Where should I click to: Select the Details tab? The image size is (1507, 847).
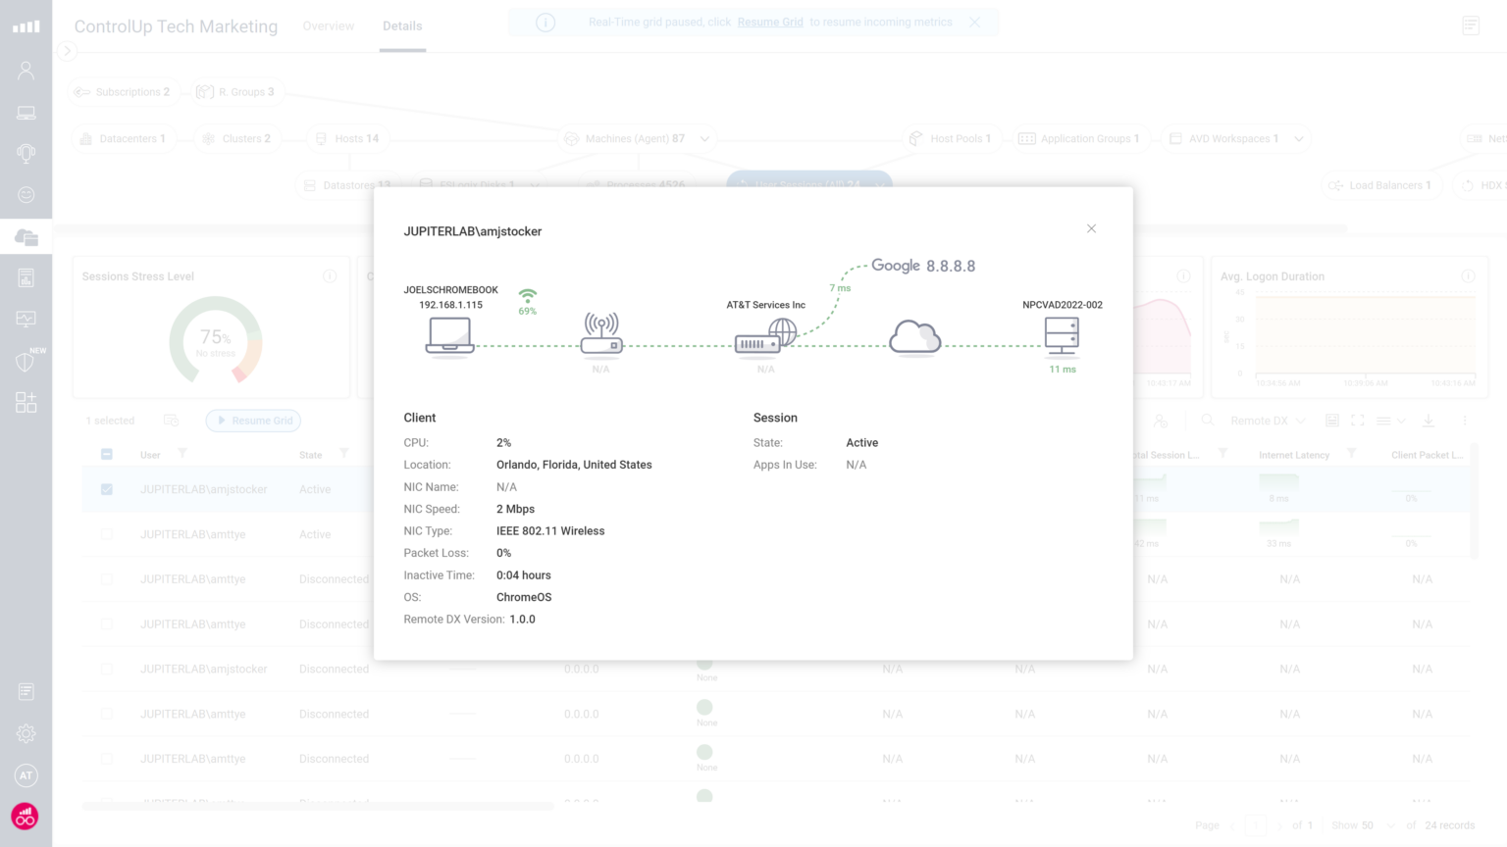click(402, 26)
